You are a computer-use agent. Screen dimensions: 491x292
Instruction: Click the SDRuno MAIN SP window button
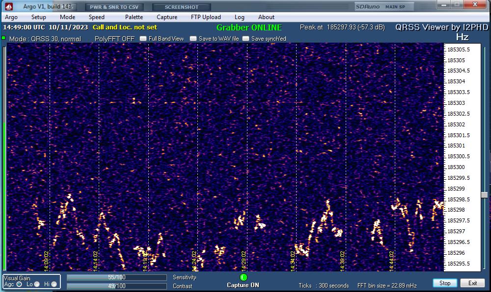384,6
